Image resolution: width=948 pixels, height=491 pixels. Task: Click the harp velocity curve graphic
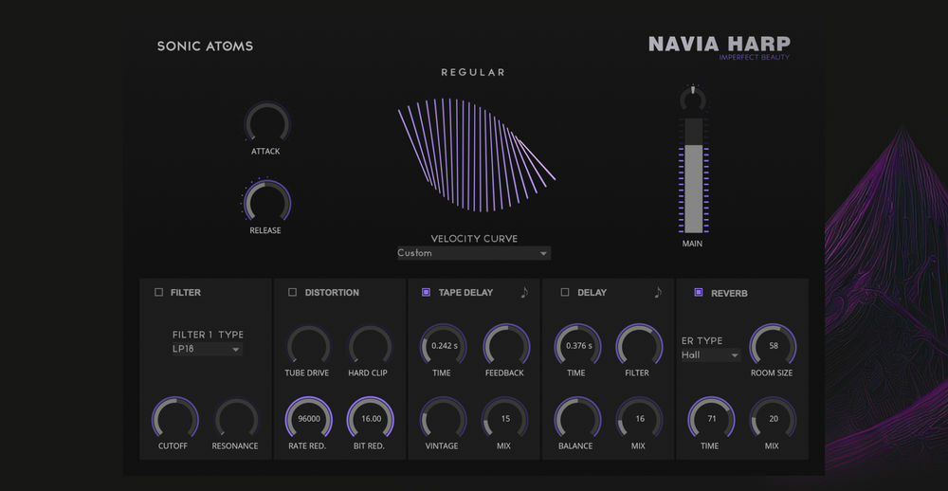coord(477,155)
